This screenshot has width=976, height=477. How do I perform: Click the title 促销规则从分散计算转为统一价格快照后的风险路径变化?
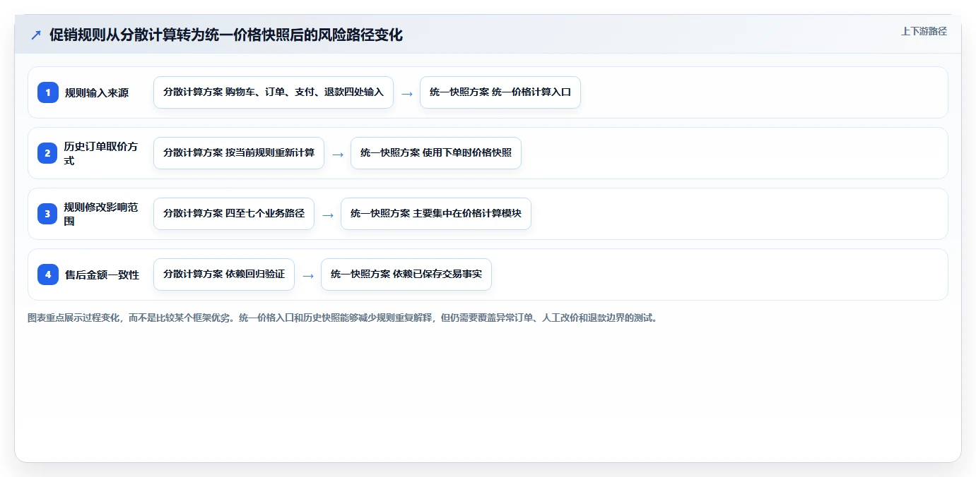pos(226,35)
